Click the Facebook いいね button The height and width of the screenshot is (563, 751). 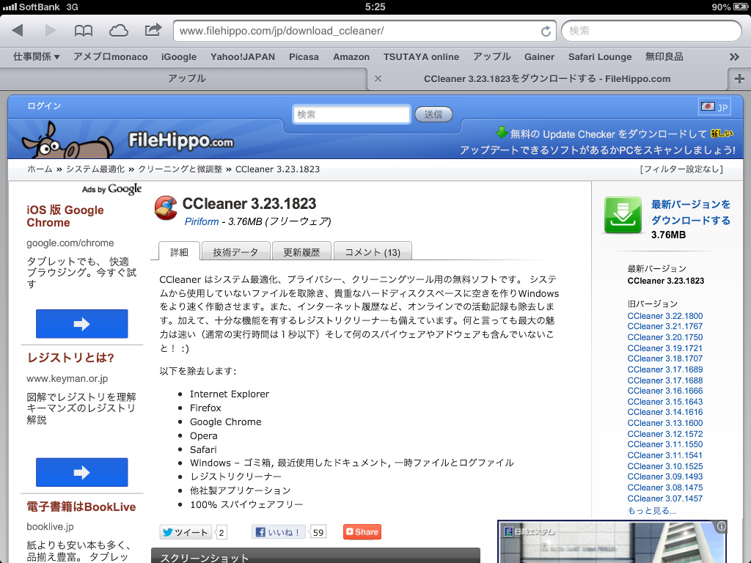[x=278, y=532]
